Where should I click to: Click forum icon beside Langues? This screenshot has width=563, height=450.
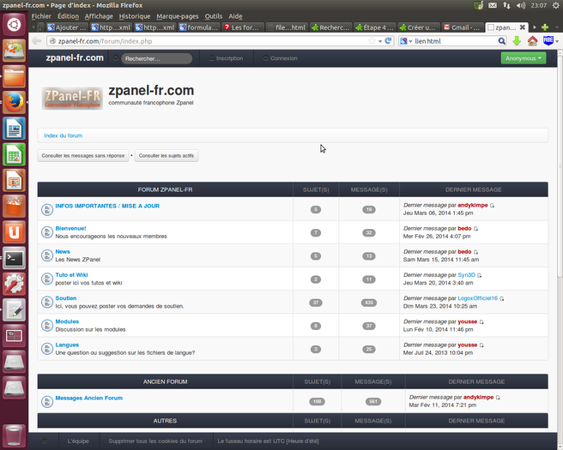[46, 349]
